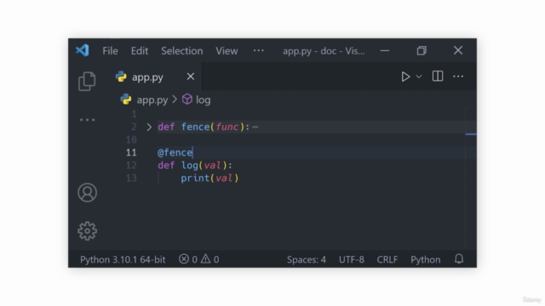
Task: Run the Python file
Action: [x=405, y=76]
